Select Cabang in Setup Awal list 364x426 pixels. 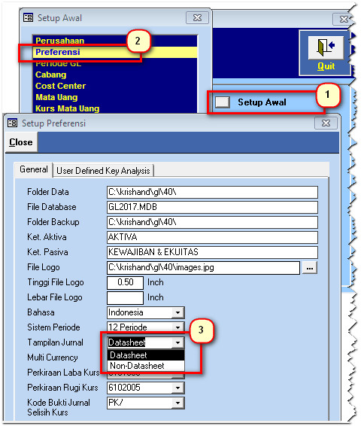(50, 75)
